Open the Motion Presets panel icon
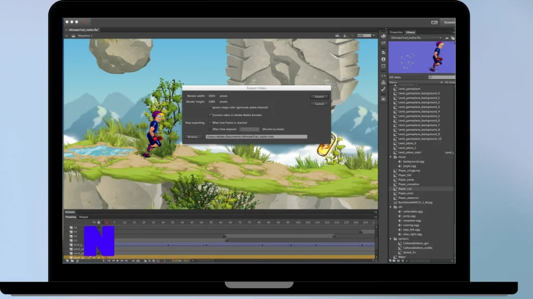Screen dimensions: 533x299 point(384,89)
